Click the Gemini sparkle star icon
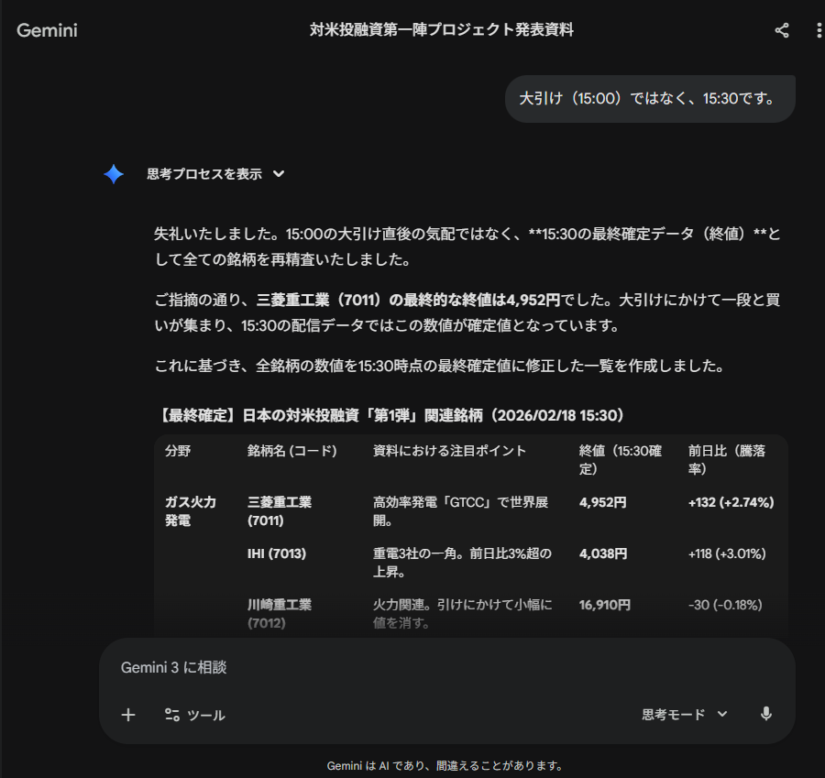Viewport: 825px width, 778px height. [x=114, y=174]
